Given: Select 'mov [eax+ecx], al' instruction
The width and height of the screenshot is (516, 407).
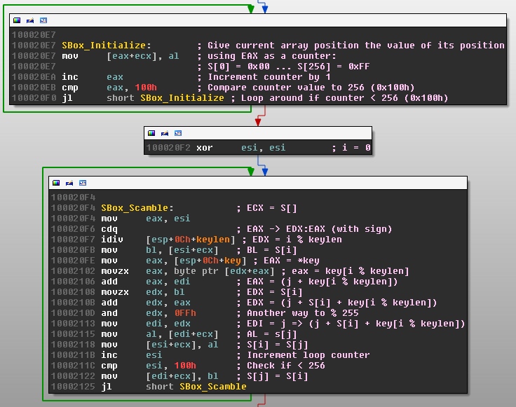Looking at the screenshot, I should pos(121,56).
